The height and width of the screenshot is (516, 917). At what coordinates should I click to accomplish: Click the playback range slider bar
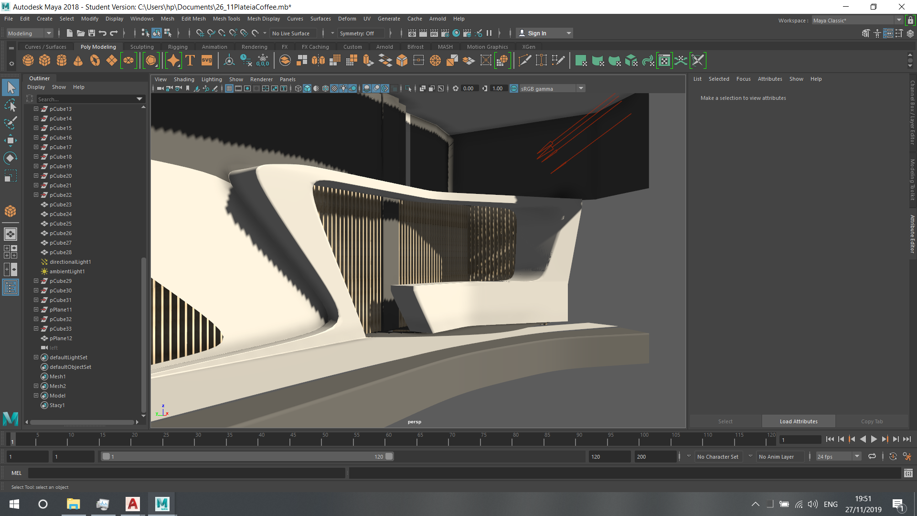click(247, 457)
